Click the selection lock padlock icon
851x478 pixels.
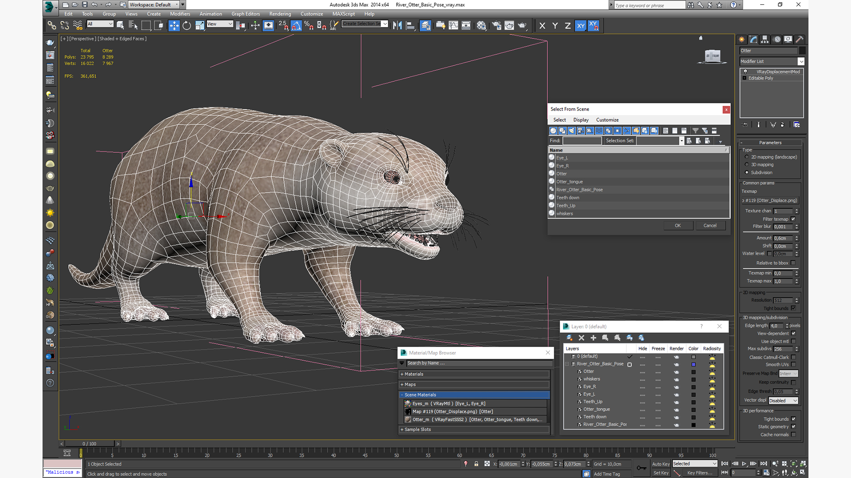coord(476,464)
